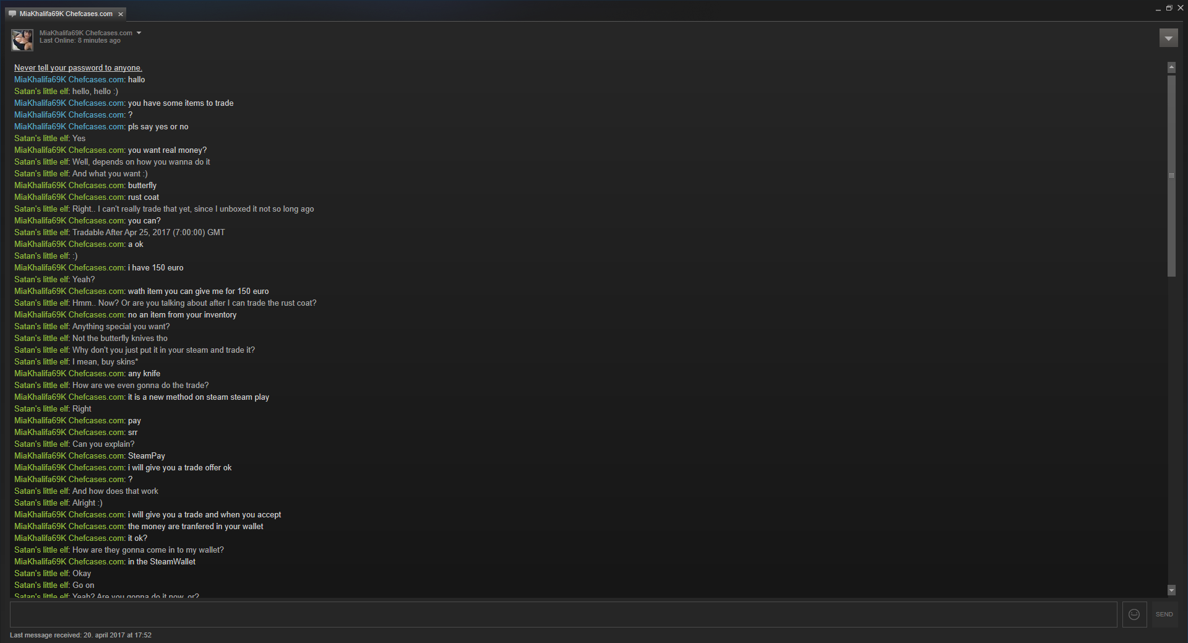This screenshot has width=1188, height=643.
Task: Expand the arrow beside the header username
Action: (x=139, y=33)
